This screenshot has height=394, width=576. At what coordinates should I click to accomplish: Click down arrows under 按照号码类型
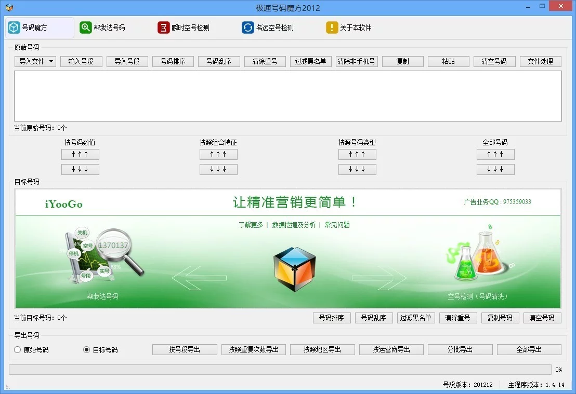[x=357, y=169]
